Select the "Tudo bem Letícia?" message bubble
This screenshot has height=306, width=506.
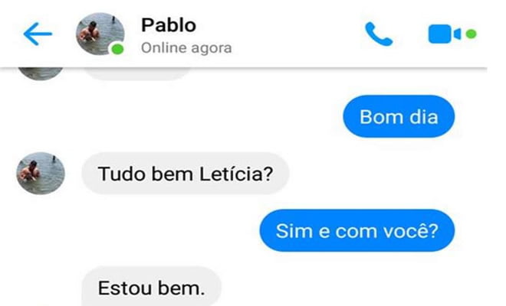tap(186, 174)
